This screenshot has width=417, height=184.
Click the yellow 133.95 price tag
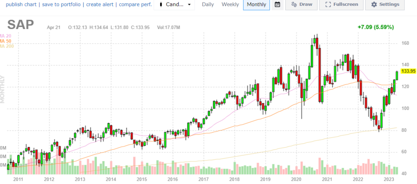[407, 71]
